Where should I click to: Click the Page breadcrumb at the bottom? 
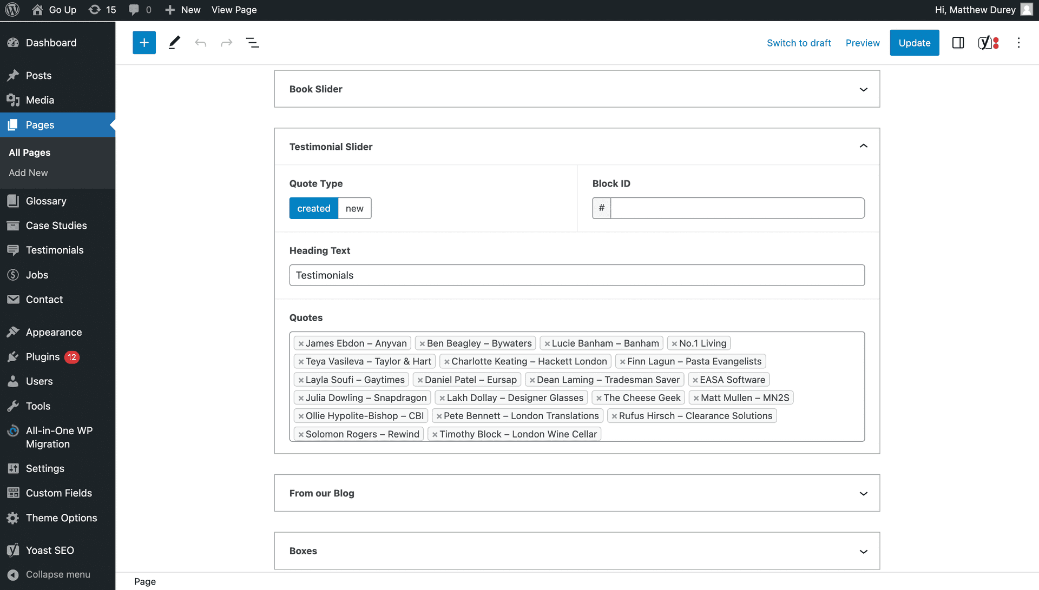pyautogui.click(x=145, y=582)
